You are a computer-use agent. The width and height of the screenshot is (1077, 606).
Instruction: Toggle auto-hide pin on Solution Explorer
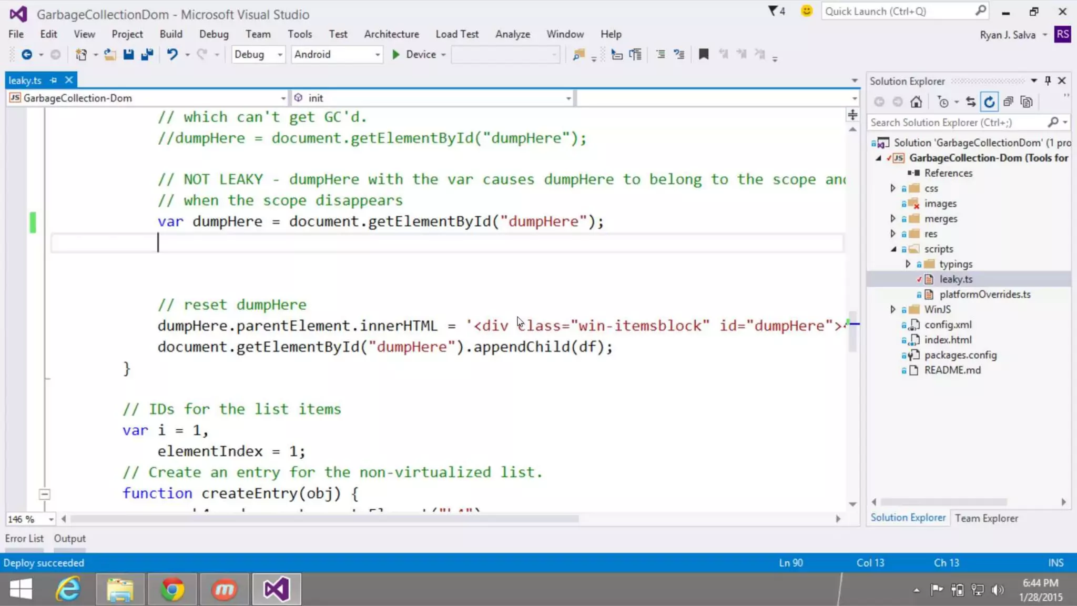[1048, 80]
